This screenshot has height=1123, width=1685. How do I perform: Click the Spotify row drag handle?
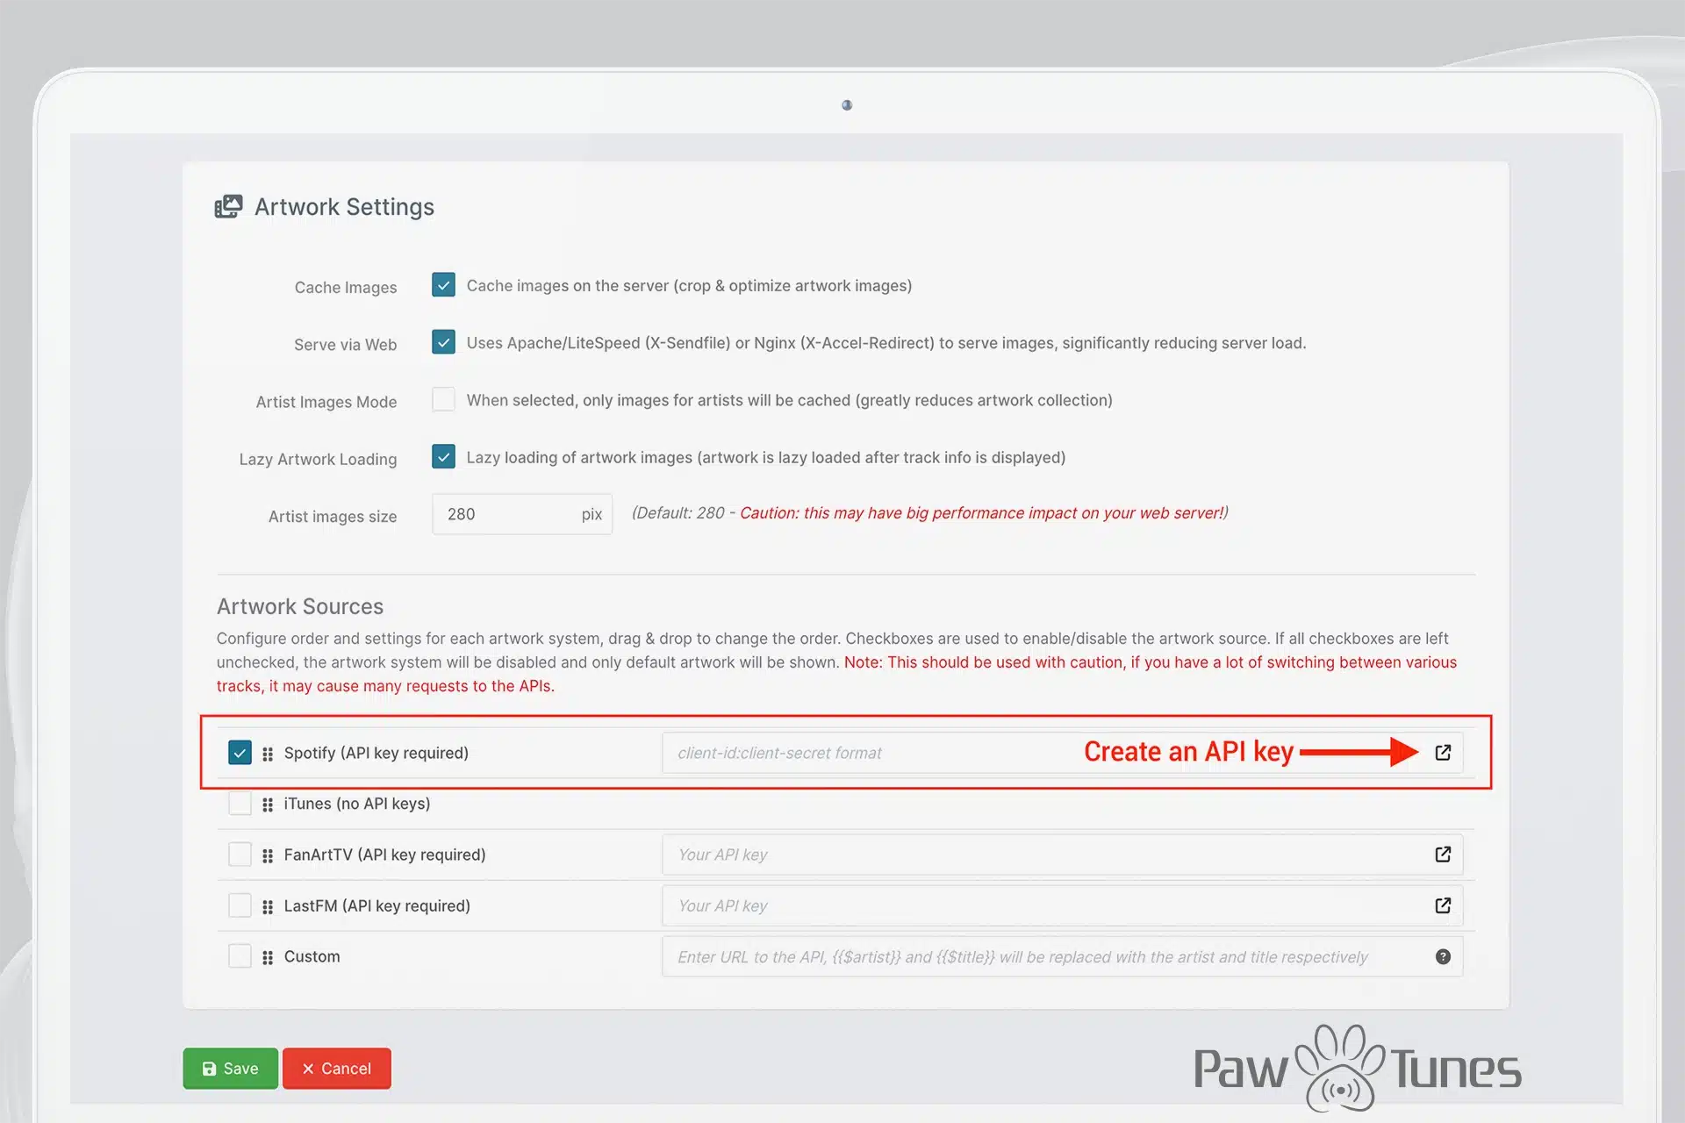pyautogui.click(x=268, y=754)
